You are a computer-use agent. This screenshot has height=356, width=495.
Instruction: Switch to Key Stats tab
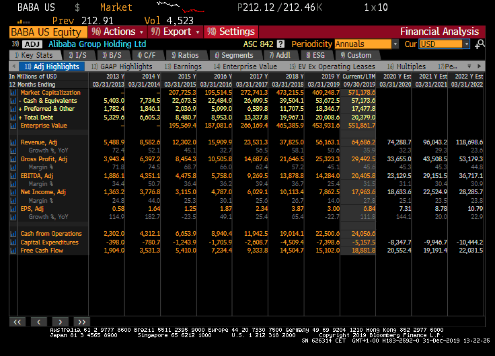coord(34,55)
